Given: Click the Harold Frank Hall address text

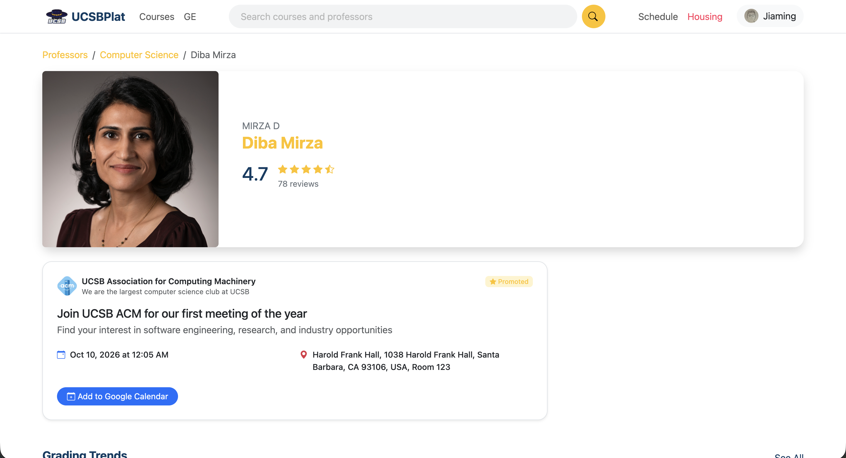Looking at the screenshot, I should click(406, 361).
